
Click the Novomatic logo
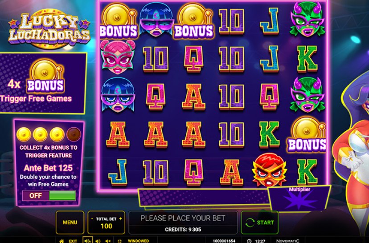pos(287,241)
